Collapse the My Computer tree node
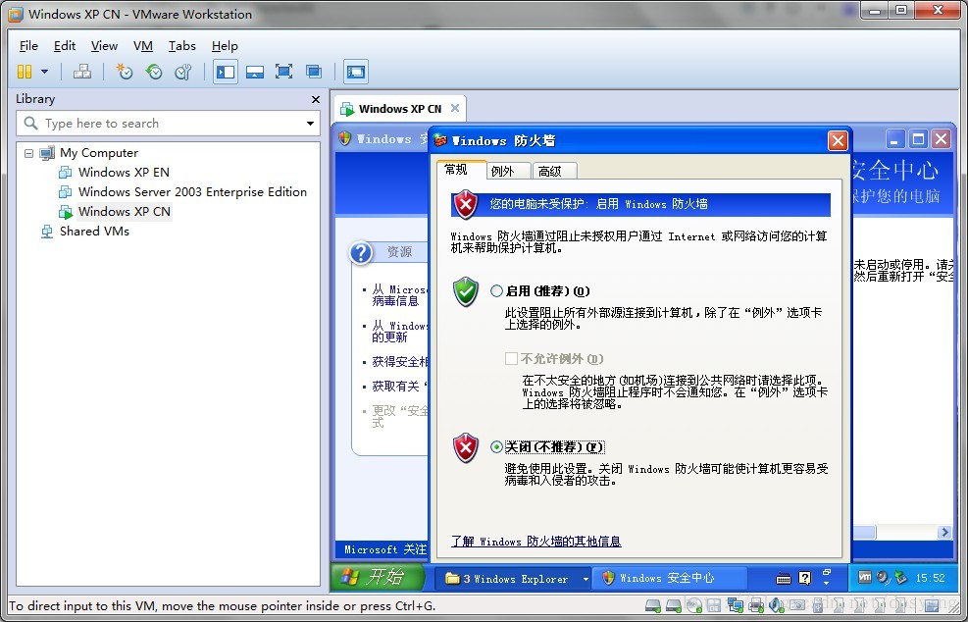The image size is (968, 622). tap(28, 153)
